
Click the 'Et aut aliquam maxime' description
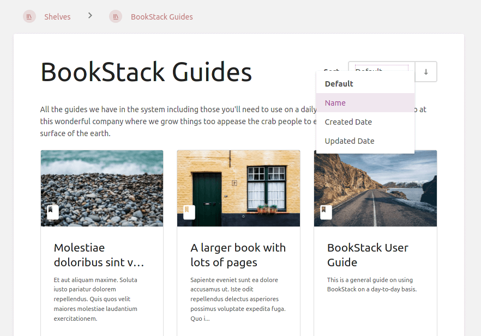(x=95, y=300)
